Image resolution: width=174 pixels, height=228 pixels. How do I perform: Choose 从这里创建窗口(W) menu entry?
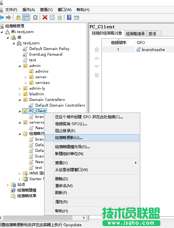pos(92,170)
